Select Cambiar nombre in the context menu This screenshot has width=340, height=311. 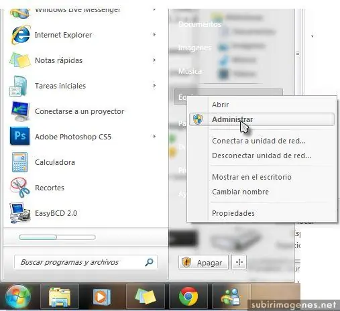coord(262,192)
